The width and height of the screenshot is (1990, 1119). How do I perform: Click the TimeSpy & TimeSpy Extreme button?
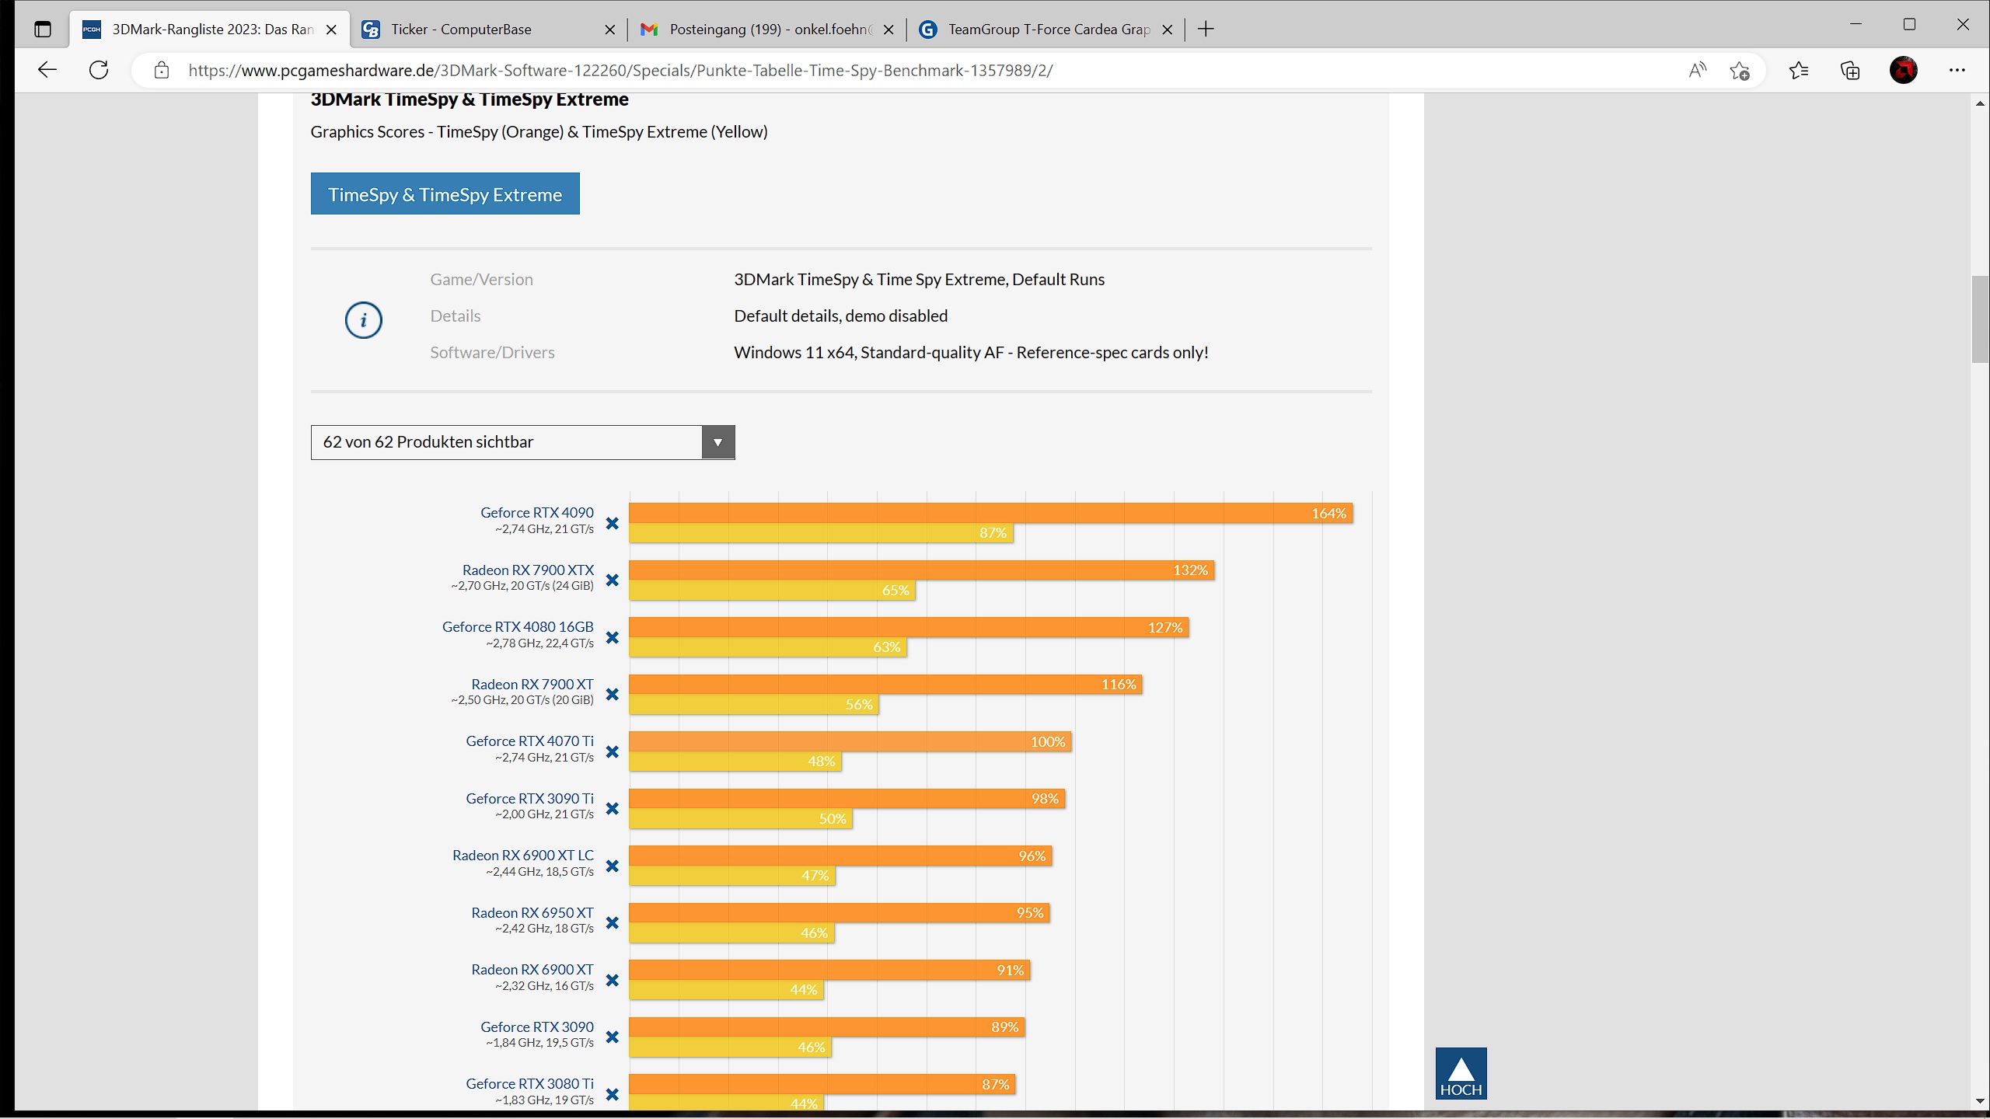pos(445,194)
